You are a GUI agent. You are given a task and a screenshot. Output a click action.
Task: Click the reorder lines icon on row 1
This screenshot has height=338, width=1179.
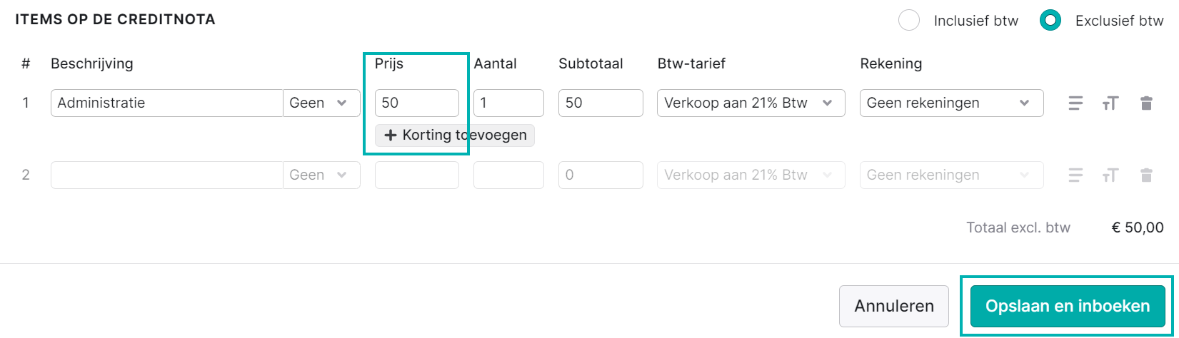point(1075,103)
